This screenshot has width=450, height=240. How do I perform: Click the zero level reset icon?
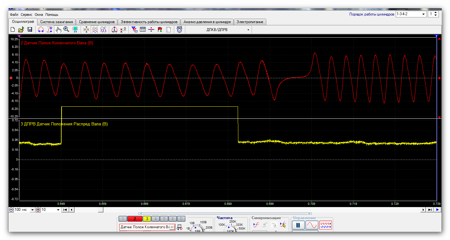(x=123, y=30)
